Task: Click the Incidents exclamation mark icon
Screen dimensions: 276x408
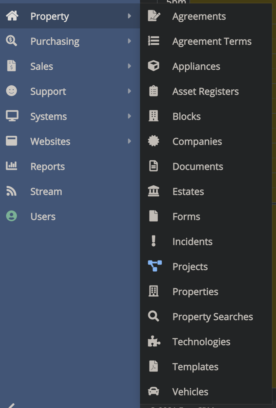Action: point(154,241)
